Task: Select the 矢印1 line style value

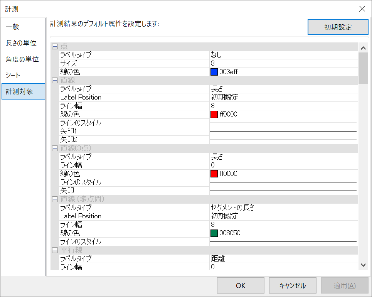Action: [283, 131]
